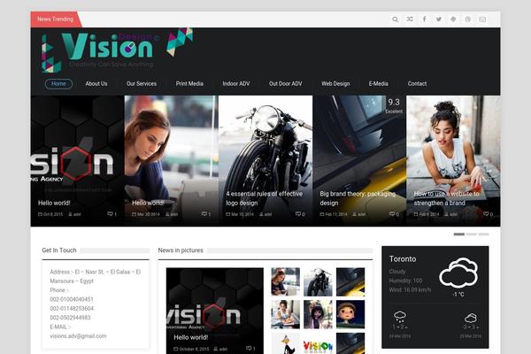This screenshot has width=531, height=354.
Task: Click Feb 11, 2014 date on packaging slide
Action: point(334,214)
